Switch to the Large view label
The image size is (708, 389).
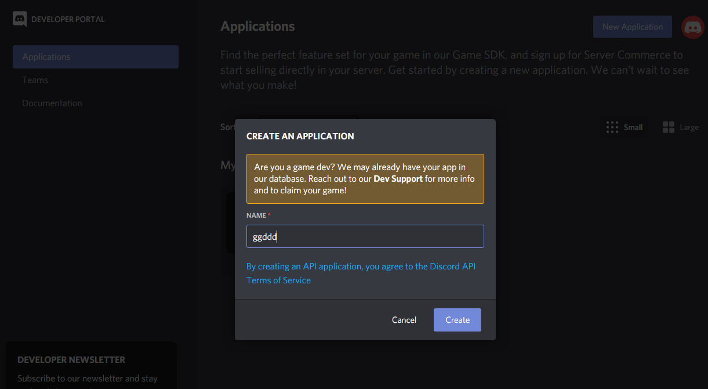point(689,127)
